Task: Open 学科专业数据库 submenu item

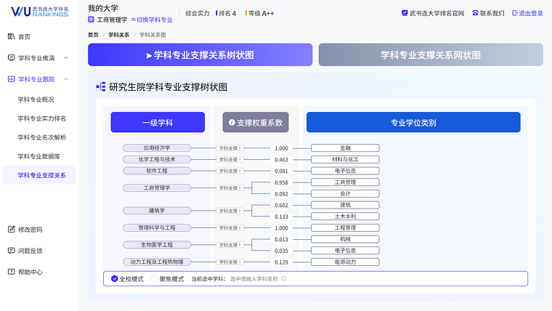Action: pos(38,156)
